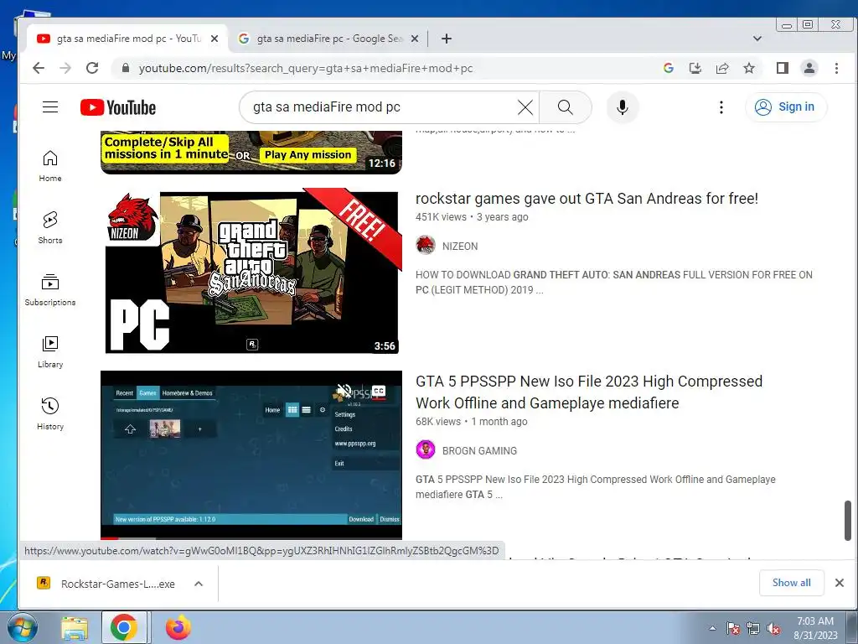Open the tab search dropdown chevron
This screenshot has height=644, width=858.
[757, 39]
